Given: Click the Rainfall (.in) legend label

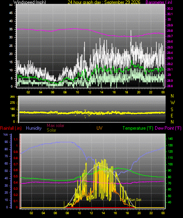Looking at the screenshot, I should coord(11,128).
